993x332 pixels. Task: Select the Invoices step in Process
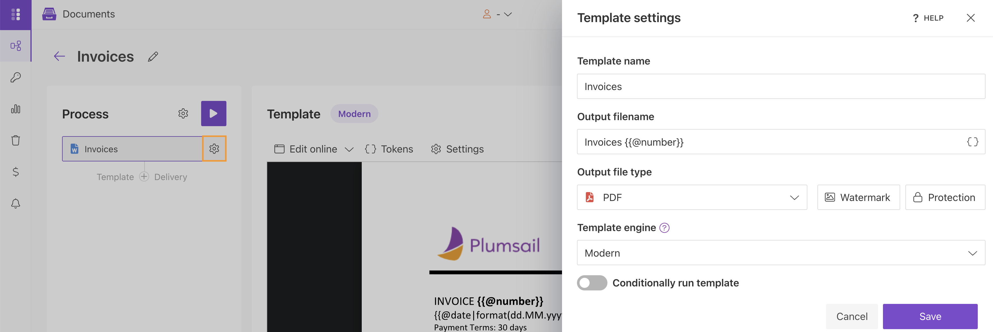(x=132, y=149)
